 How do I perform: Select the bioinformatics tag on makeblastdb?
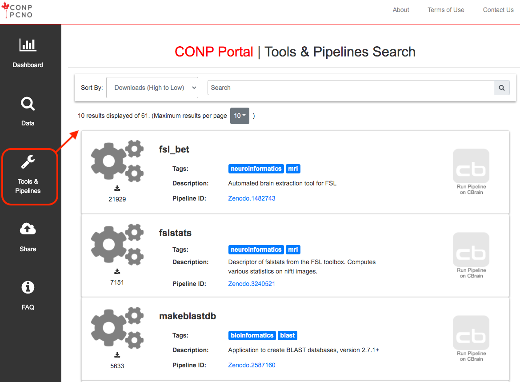click(x=252, y=335)
